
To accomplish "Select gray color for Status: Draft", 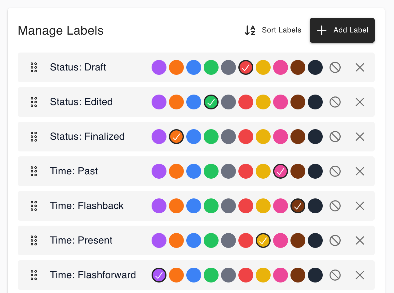I will point(228,67).
